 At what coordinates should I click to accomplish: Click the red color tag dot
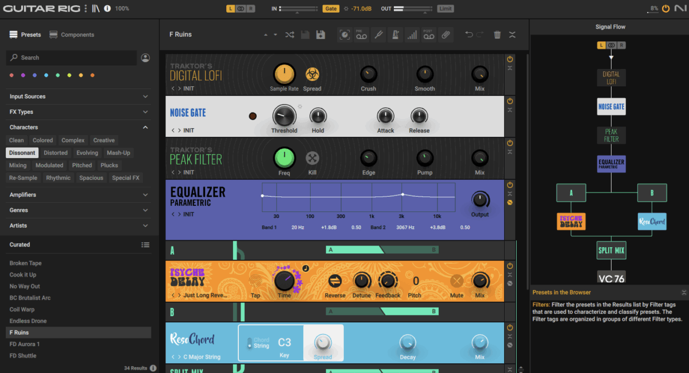11,75
